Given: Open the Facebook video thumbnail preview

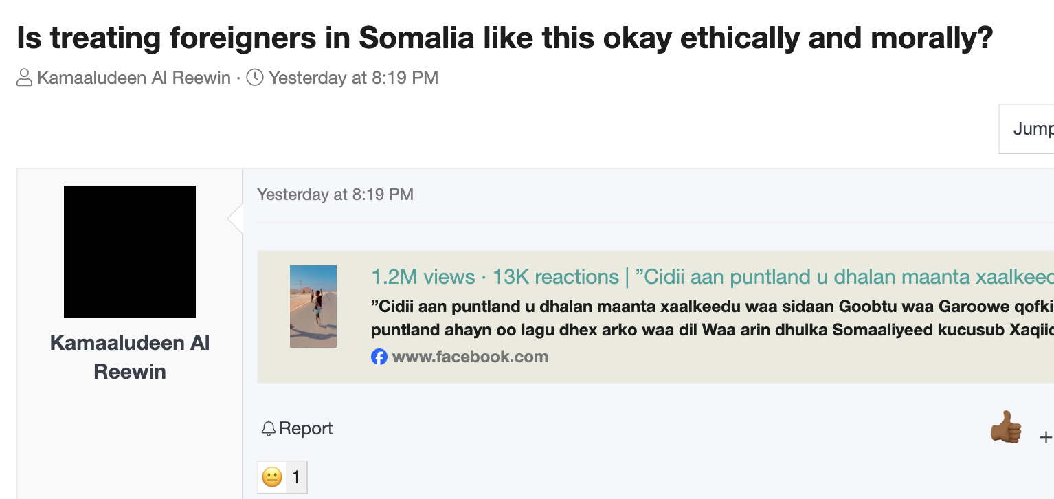Looking at the screenshot, I should pyautogui.click(x=313, y=307).
